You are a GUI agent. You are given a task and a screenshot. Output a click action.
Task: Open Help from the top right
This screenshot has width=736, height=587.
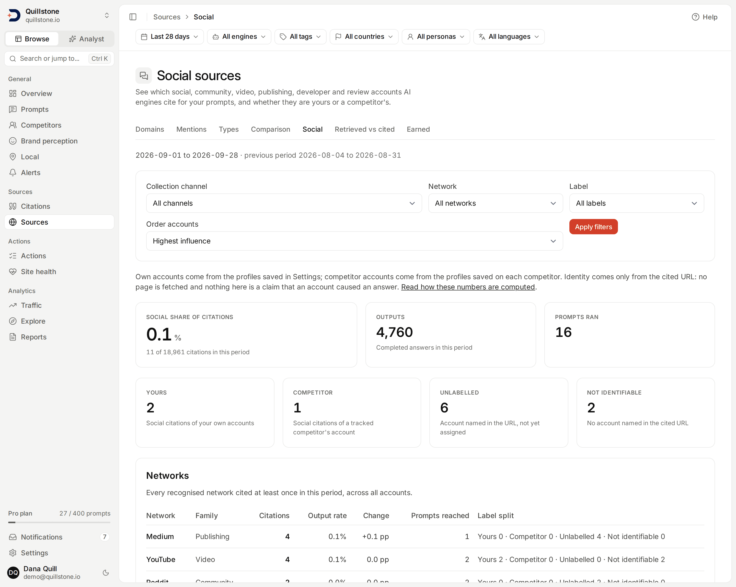[705, 17]
